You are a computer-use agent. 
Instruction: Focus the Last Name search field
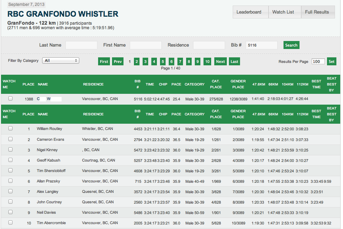tap(81, 45)
